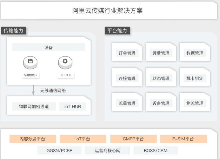Open the 物流管理 card
Image resolution: width=220 pixels, height=159 pixels.
(x=195, y=102)
